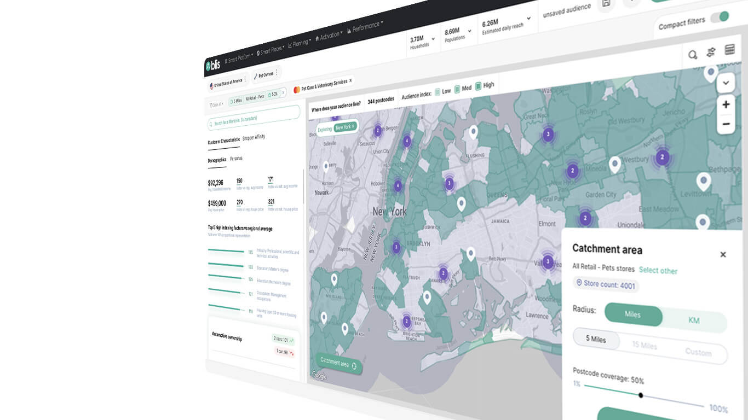Click the cluster marker 4 near Union City
The height and width of the screenshot is (420, 748).
coord(407,141)
